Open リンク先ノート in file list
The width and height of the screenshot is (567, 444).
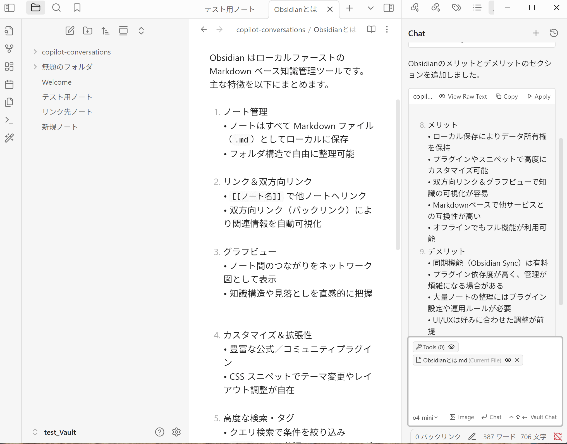click(x=67, y=112)
